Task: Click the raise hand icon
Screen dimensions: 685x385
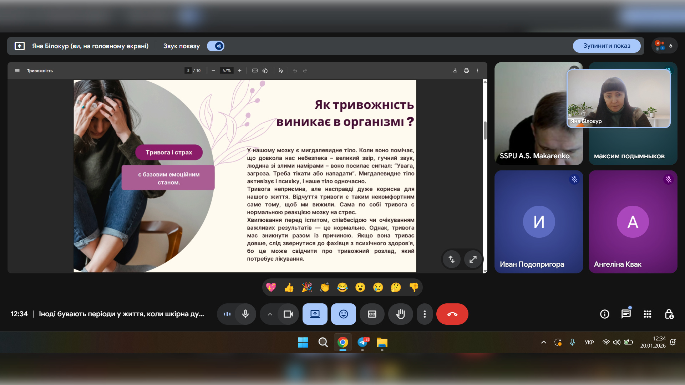Action: 400,314
